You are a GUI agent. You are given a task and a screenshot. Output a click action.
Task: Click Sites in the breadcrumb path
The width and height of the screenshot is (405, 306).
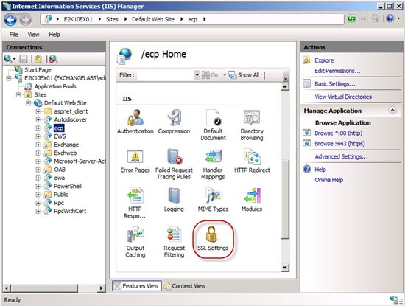pyautogui.click(x=112, y=19)
